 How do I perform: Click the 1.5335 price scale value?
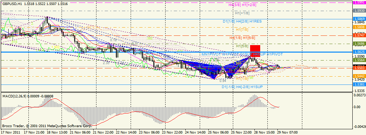[x=360, y=91]
